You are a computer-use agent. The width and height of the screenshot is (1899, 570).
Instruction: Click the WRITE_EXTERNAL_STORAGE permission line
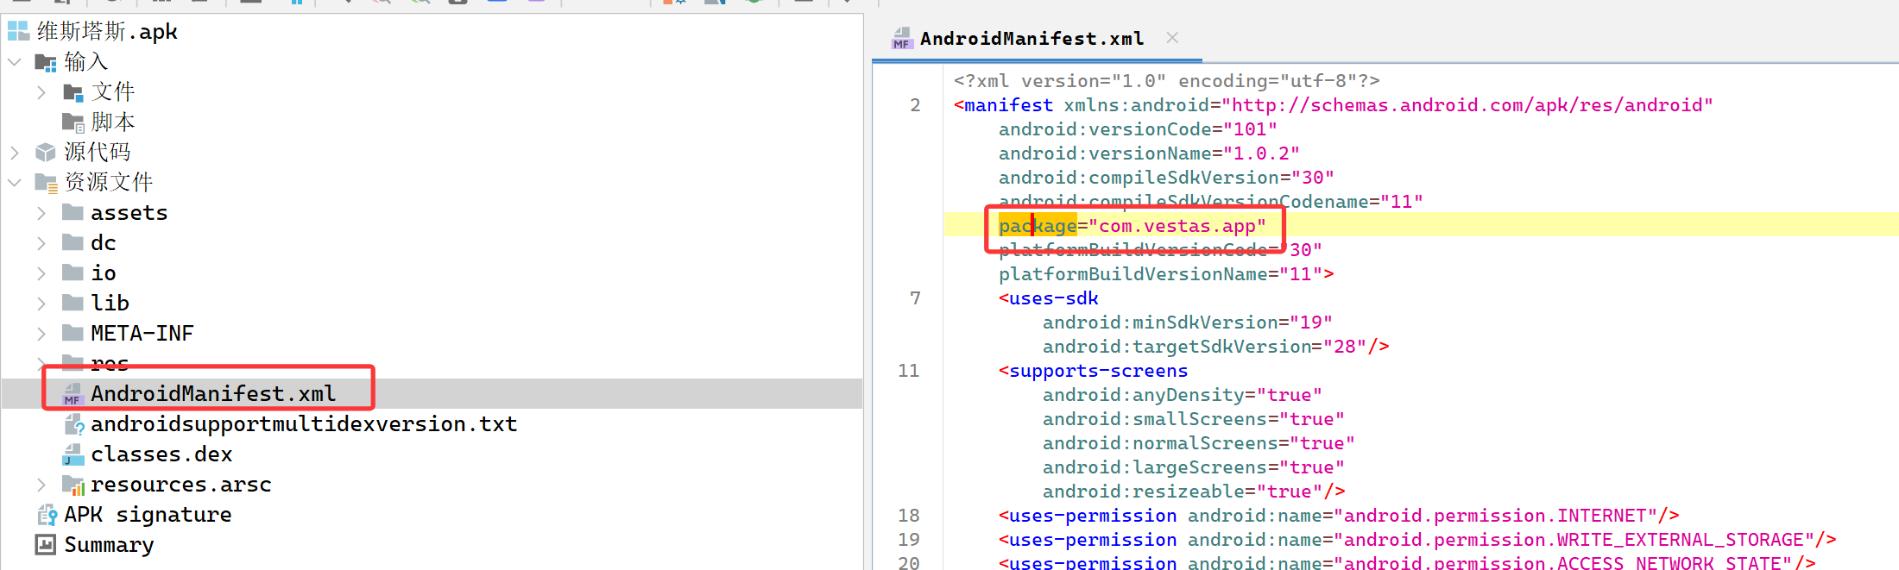pyautogui.click(x=1417, y=540)
